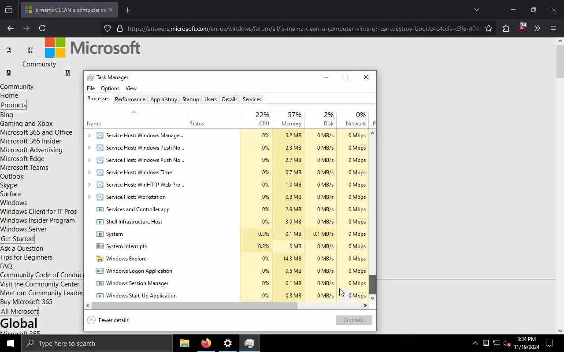Expand Service Host: Workstation row

89,197
